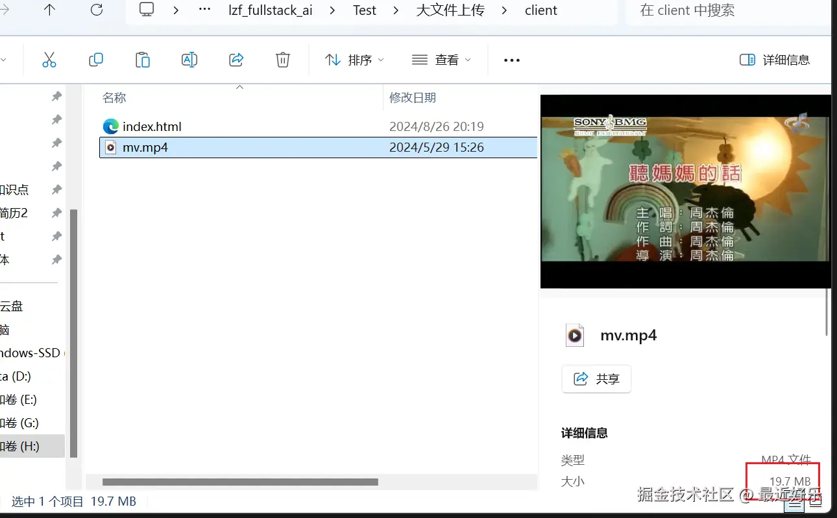Navigate to 大文件上传 breadcrumb folder
The width and height of the screenshot is (837, 518).
click(450, 10)
